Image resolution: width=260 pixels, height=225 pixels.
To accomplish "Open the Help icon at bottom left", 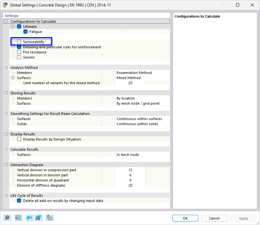I will point(7,218).
